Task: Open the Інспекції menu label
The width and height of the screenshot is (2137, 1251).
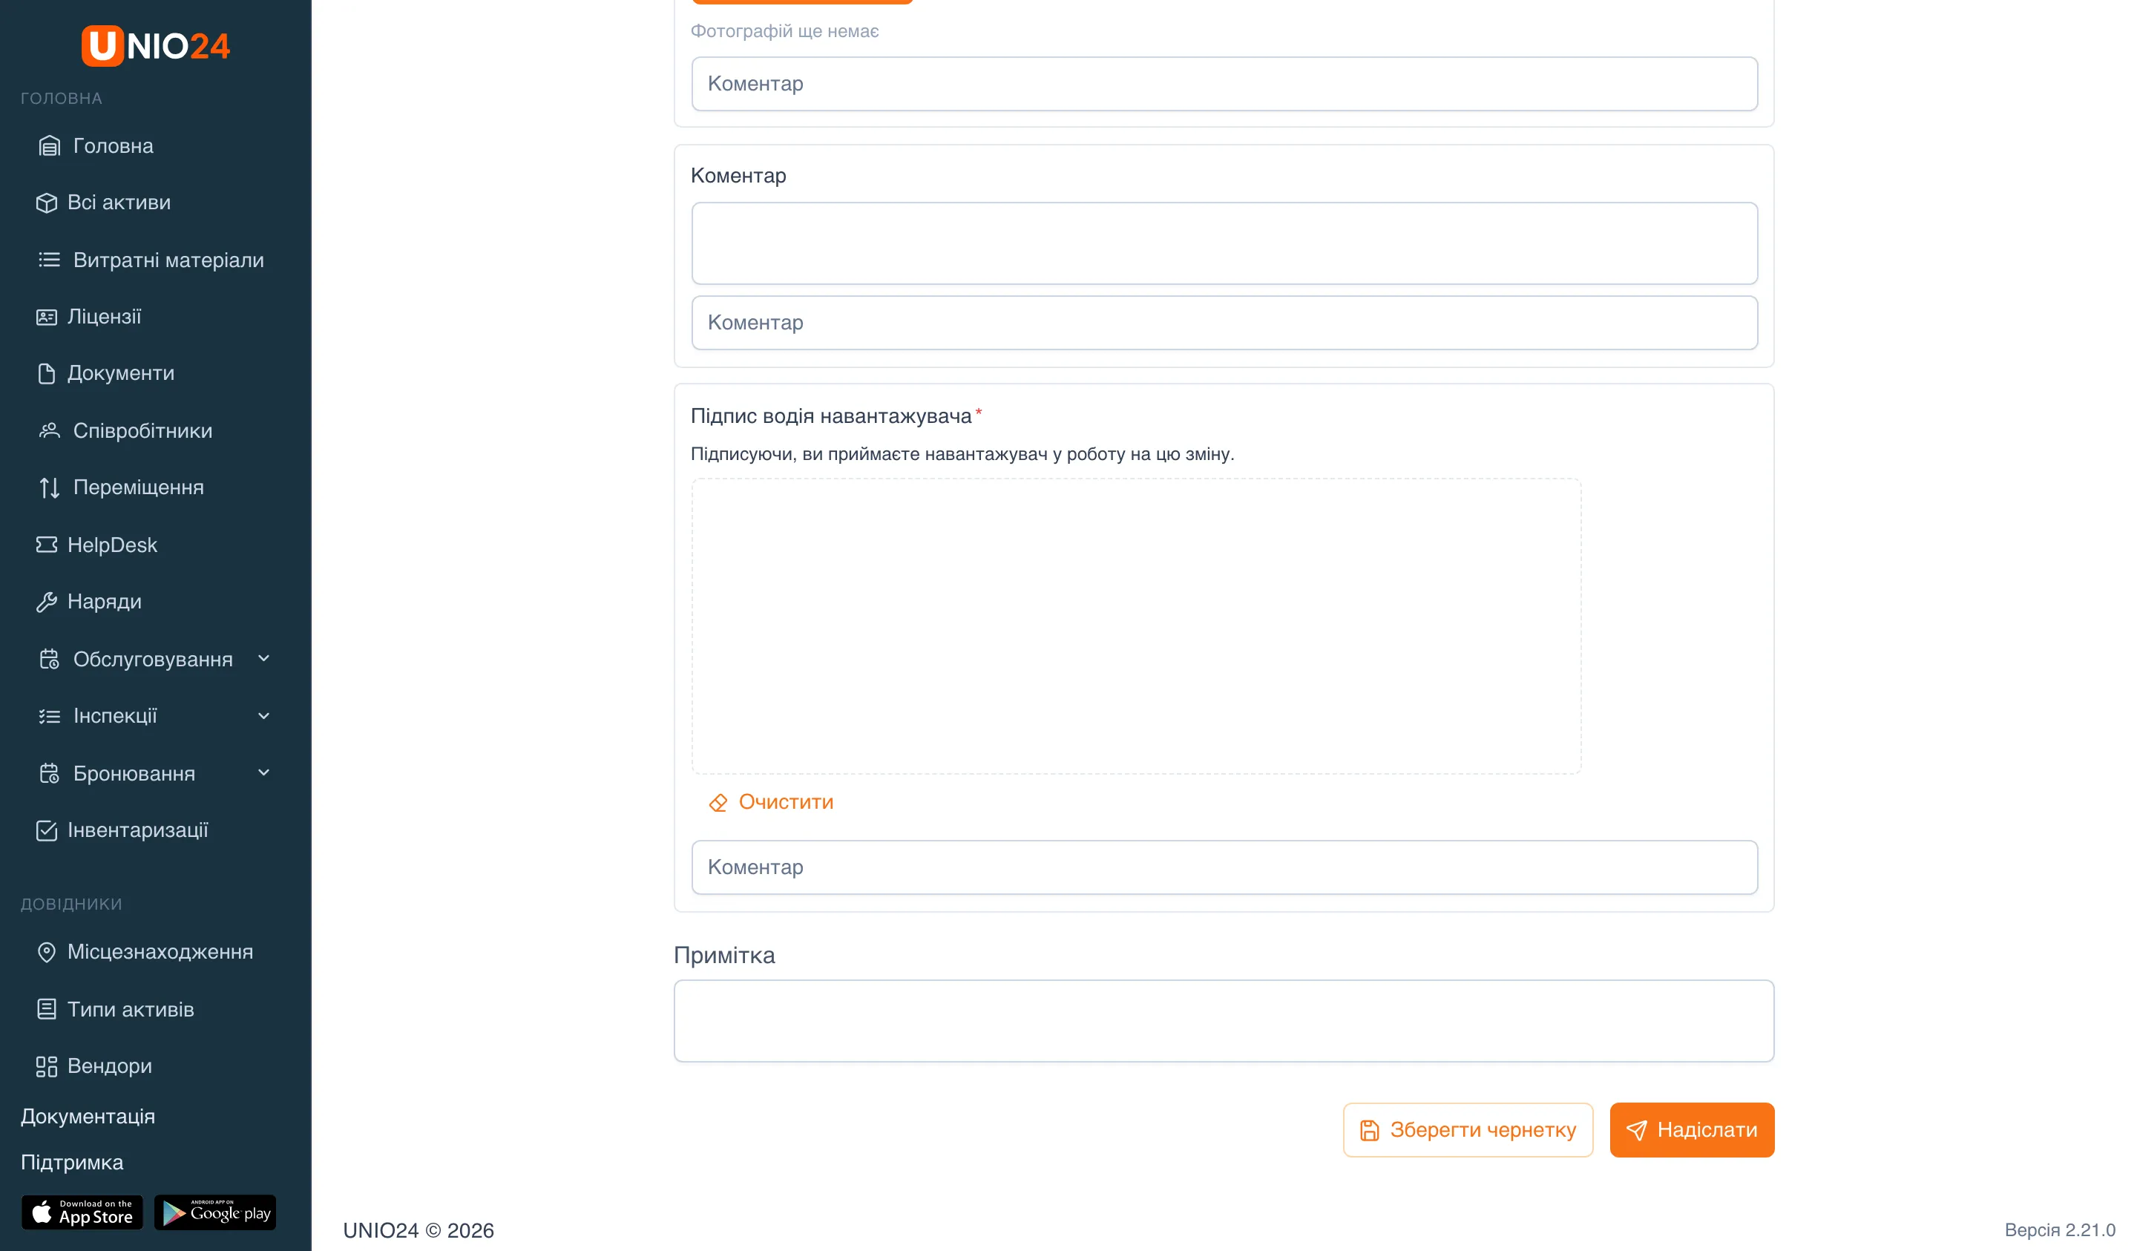Action: click(115, 717)
